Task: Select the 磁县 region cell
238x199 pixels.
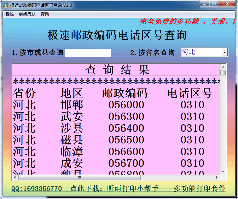Action: pyautogui.click(x=72, y=140)
